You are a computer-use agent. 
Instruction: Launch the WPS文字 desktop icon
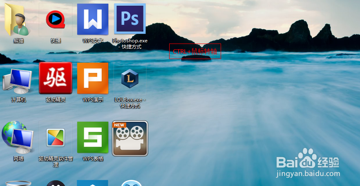click(93, 19)
